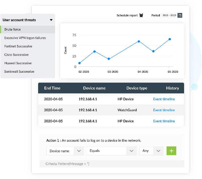Open Event timeline for first HP Device
The image size is (202, 179).
point(164,99)
